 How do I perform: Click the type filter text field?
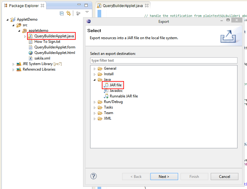164,60
